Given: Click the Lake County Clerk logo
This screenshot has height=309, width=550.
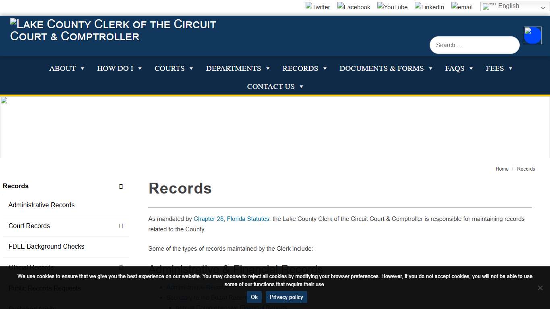Looking at the screenshot, I should [x=113, y=30].
